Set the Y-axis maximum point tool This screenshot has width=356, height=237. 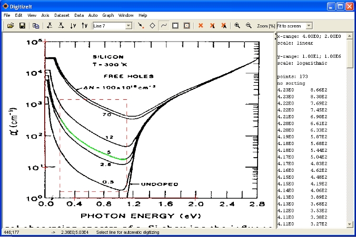pyautogui.click(x=84, y=25)
